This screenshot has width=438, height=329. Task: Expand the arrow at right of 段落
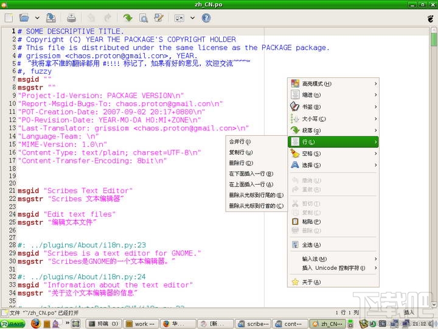375,130
